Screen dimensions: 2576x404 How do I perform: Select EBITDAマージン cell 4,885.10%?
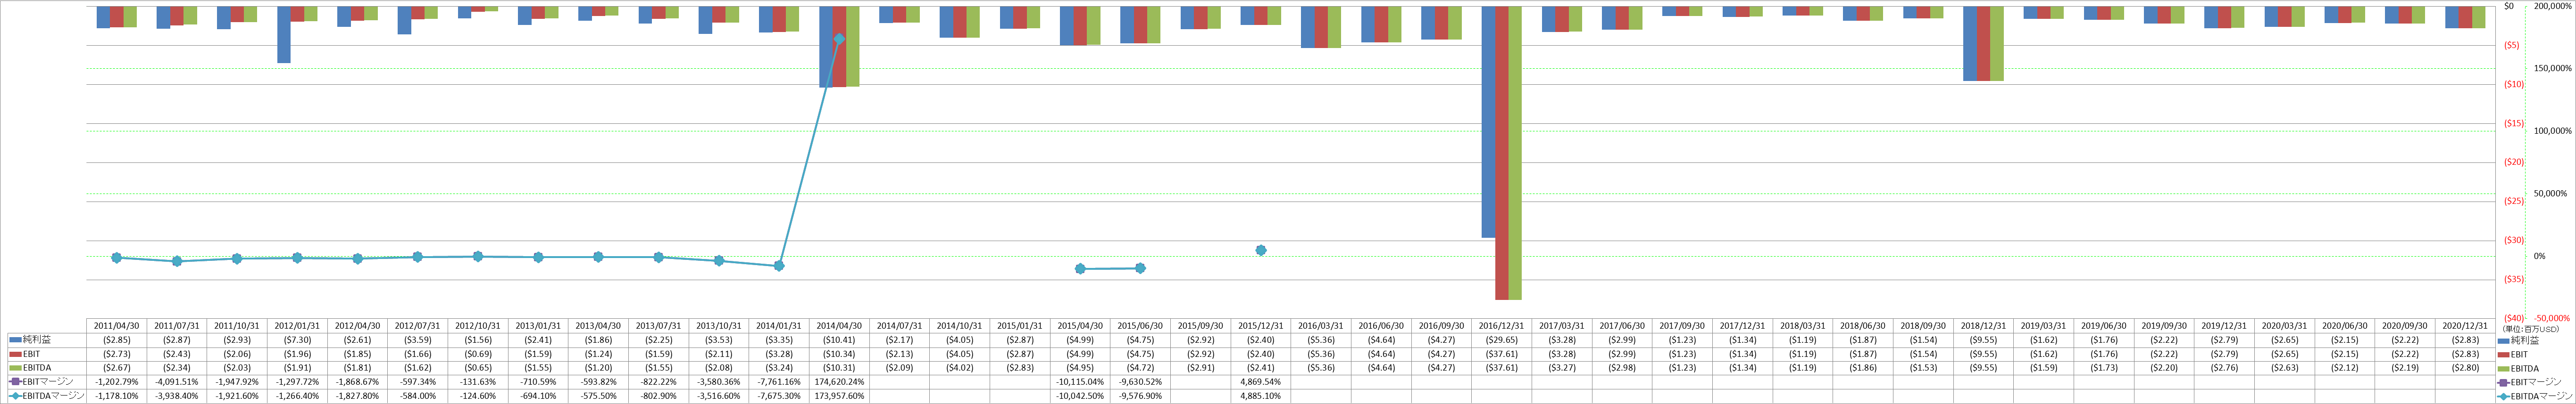pos(1260,396)
